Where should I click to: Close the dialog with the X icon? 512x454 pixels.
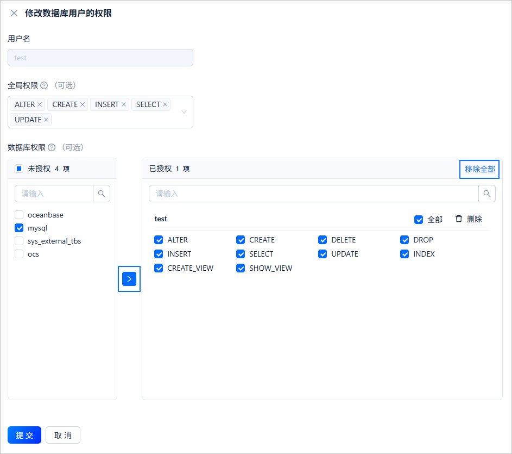(x=14, y=13)
